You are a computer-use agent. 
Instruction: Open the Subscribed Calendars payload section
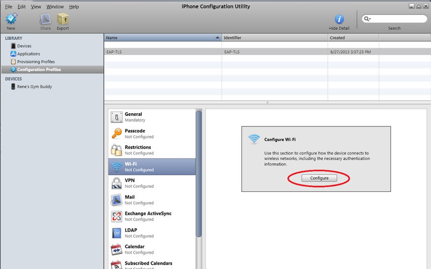(x=152, y=264)
